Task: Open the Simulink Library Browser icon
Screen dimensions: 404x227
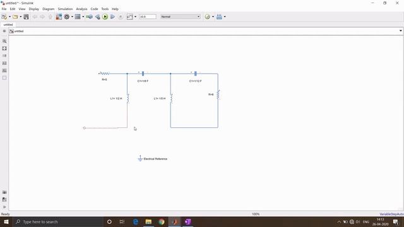Action: coord(59,17)
